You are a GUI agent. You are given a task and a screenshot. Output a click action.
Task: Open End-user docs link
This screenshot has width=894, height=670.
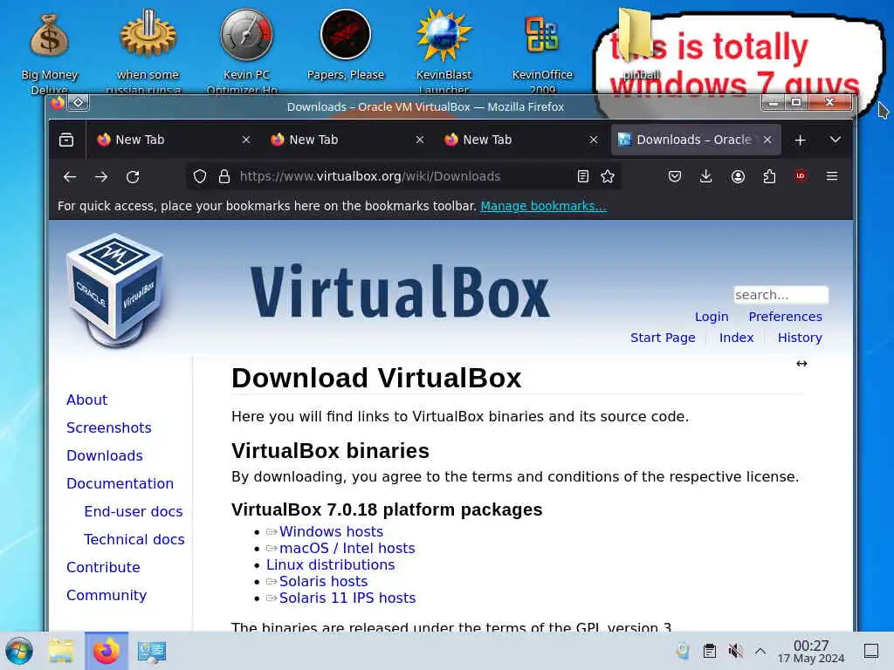point(134,511)
